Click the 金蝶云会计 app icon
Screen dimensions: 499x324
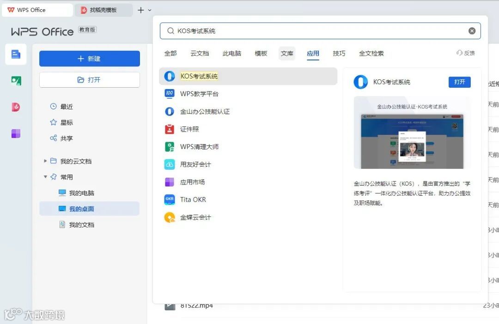[x=169, y=217]
